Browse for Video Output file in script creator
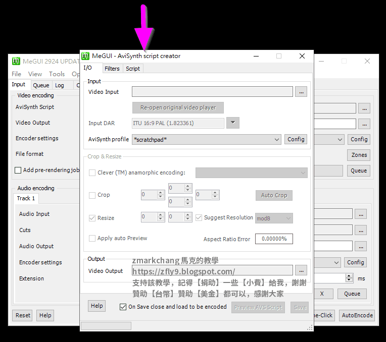This screenshot has height=342, width=386. pos(301,270)
